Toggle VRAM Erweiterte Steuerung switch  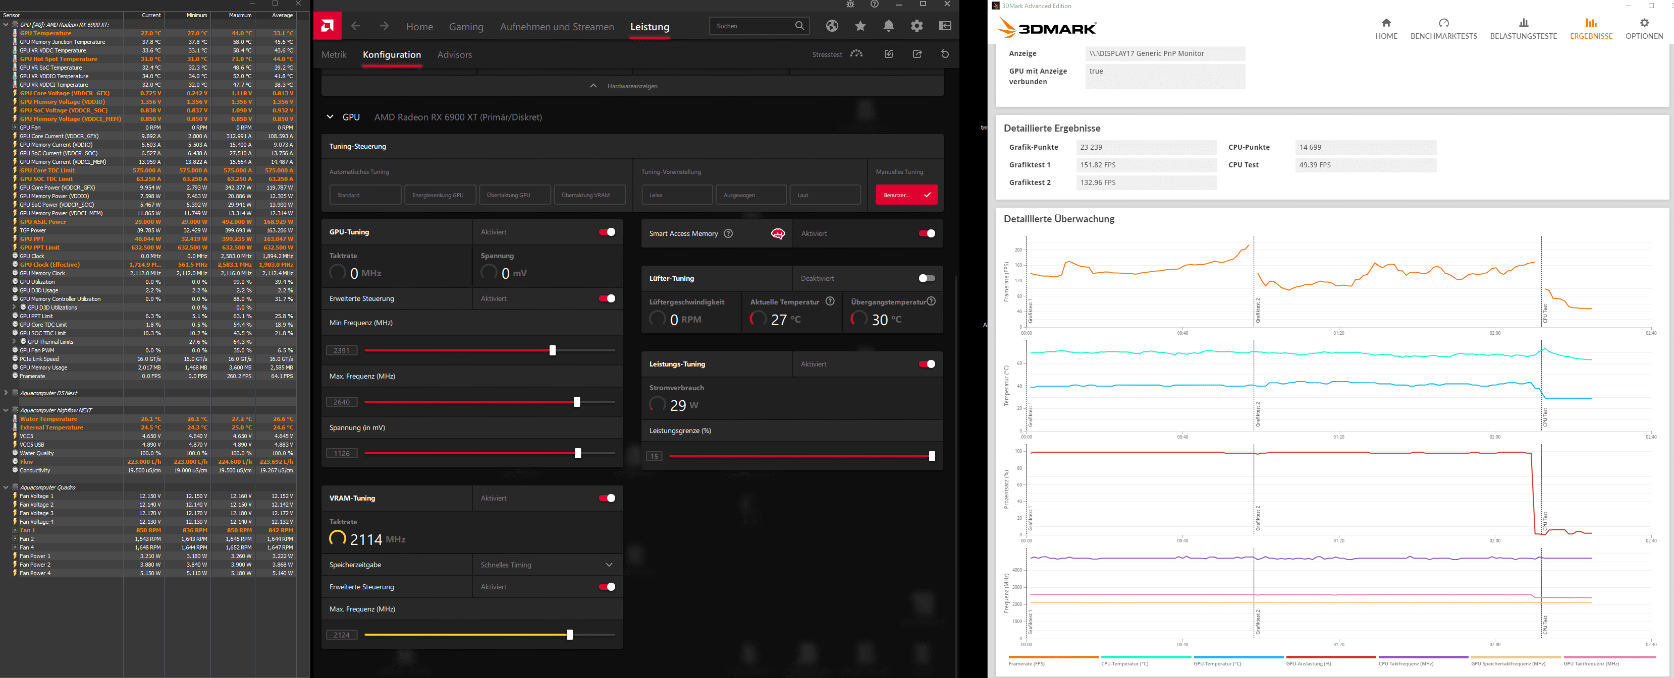pos(607,587)
